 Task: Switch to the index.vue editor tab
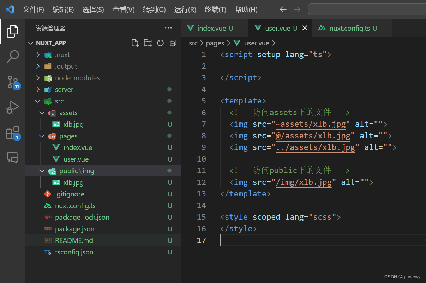(x=215, y=28)
